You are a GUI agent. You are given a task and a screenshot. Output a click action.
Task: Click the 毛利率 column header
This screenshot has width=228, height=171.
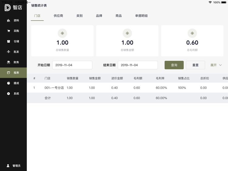pos(160,78)
